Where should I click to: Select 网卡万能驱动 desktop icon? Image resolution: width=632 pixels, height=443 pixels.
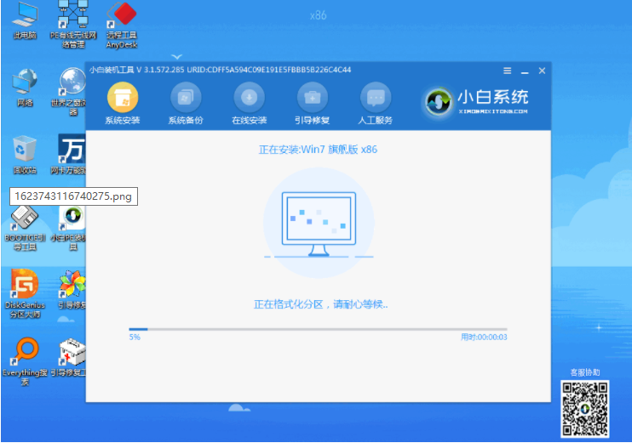click(69, 155)
